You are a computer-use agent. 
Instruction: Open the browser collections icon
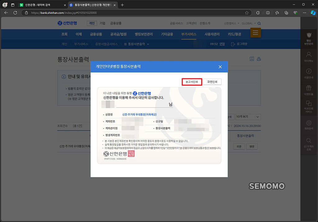286,13
